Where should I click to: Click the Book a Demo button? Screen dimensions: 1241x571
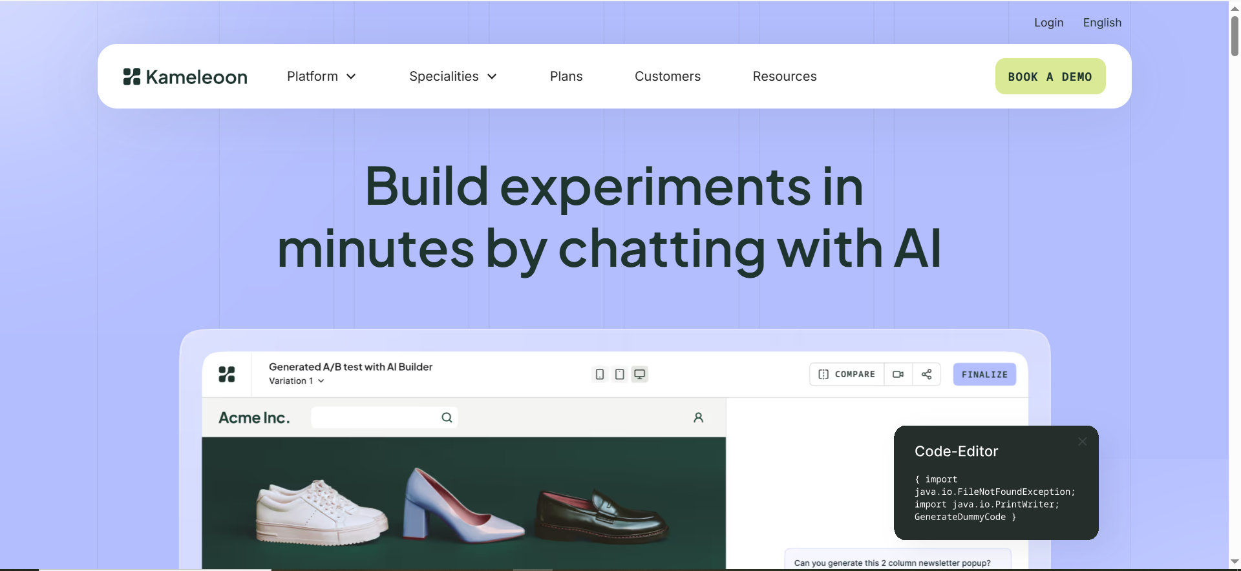tap(1050, 77)
